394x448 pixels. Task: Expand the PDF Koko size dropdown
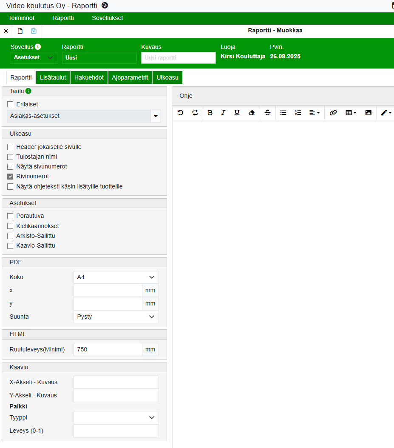coord(116,277)
